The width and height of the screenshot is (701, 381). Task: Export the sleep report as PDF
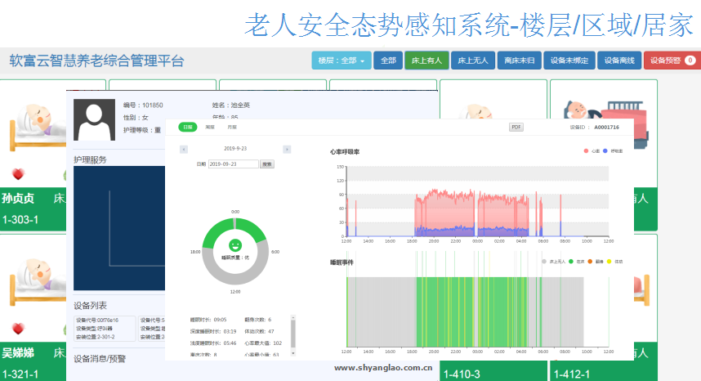coord(516,127)
